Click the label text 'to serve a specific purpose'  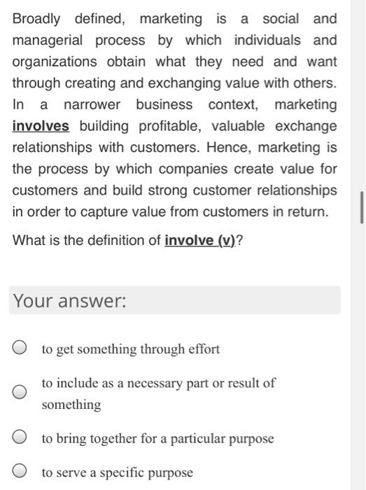[118, 472]
